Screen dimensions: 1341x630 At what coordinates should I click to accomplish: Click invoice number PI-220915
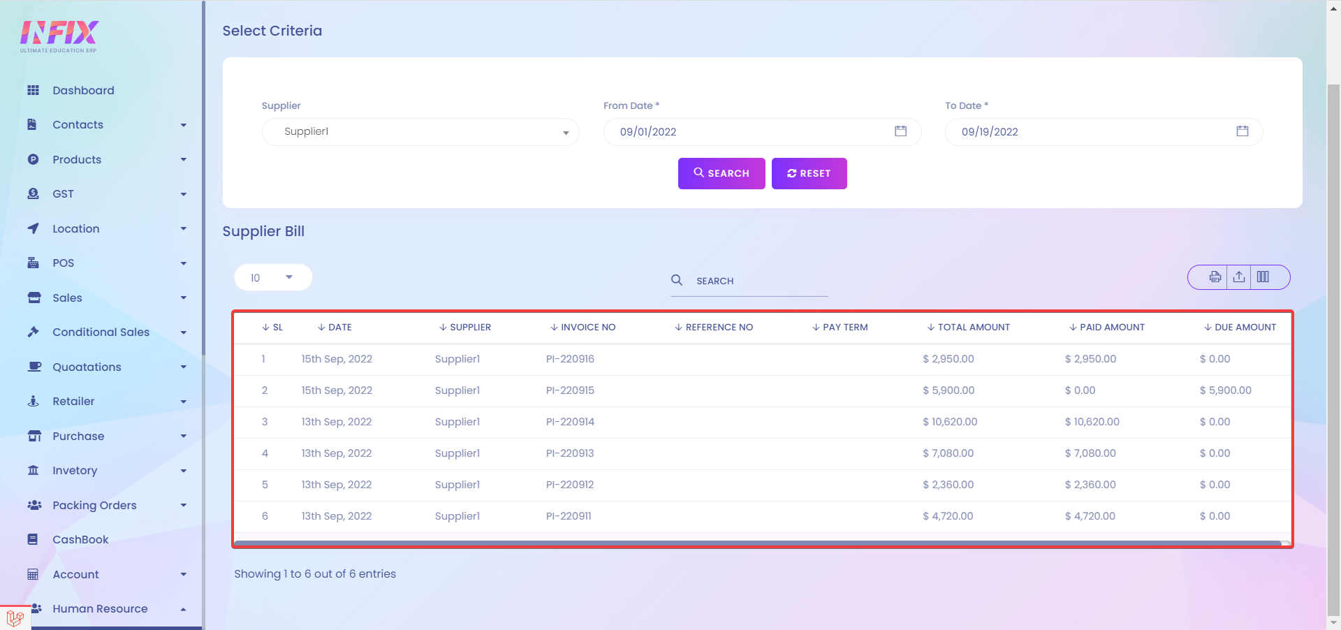[570, 390]
